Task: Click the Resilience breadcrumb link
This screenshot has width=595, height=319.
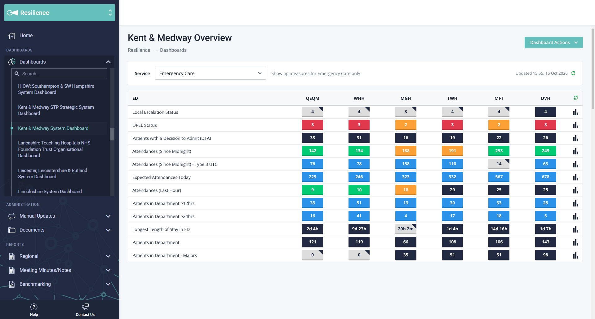Action: [x=139, y=50]
